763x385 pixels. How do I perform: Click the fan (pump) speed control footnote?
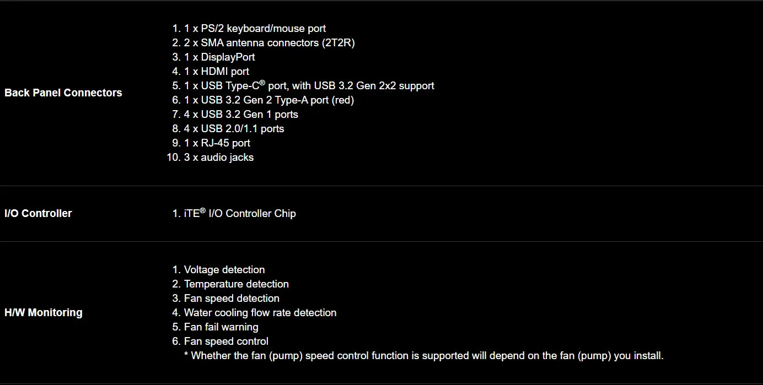(424, 356)
